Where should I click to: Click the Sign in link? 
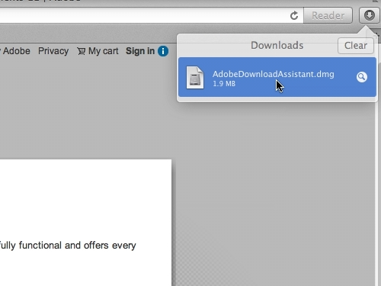[x=140, y=51]
